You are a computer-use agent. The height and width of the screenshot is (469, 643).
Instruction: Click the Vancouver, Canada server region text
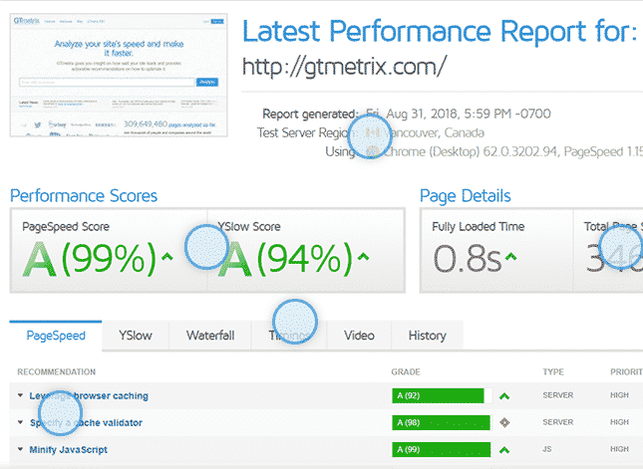(435, 132)
